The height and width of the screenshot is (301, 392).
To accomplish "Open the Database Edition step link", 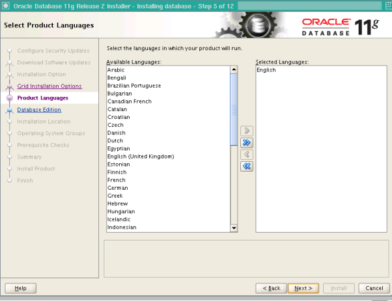I will 39,110.
